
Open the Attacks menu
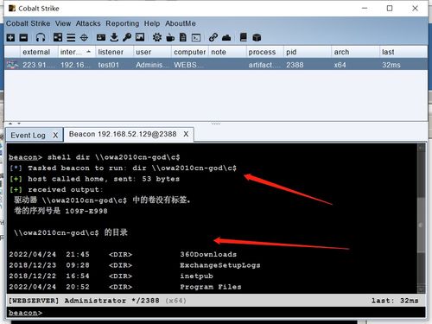pos(88,23)
